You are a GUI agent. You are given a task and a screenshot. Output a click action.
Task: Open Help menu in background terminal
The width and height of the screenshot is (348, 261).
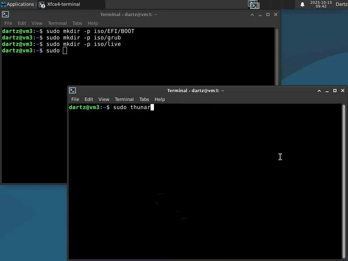click(x=92, y=23)
